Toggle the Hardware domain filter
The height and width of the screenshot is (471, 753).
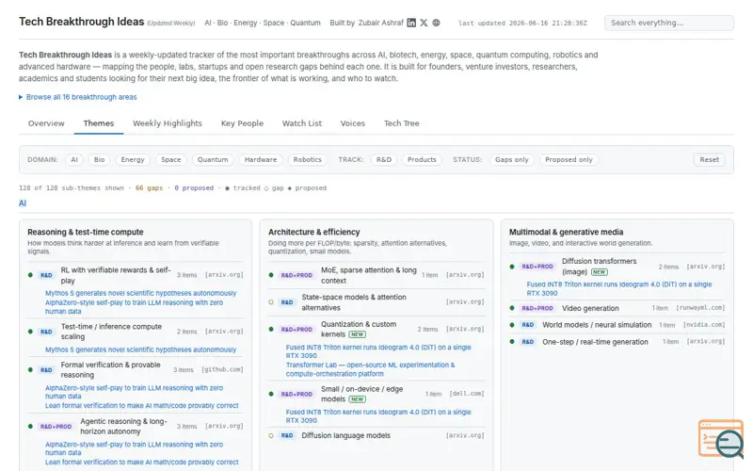pyautogui.click(x=261, y=159)
